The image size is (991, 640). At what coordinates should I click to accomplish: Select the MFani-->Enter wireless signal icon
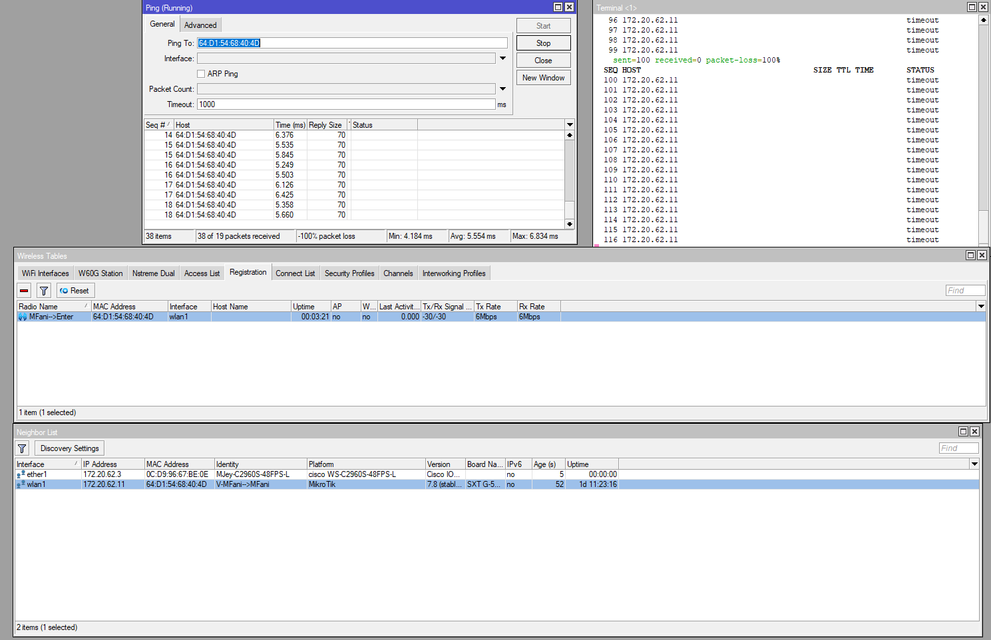tap(23, 317)
